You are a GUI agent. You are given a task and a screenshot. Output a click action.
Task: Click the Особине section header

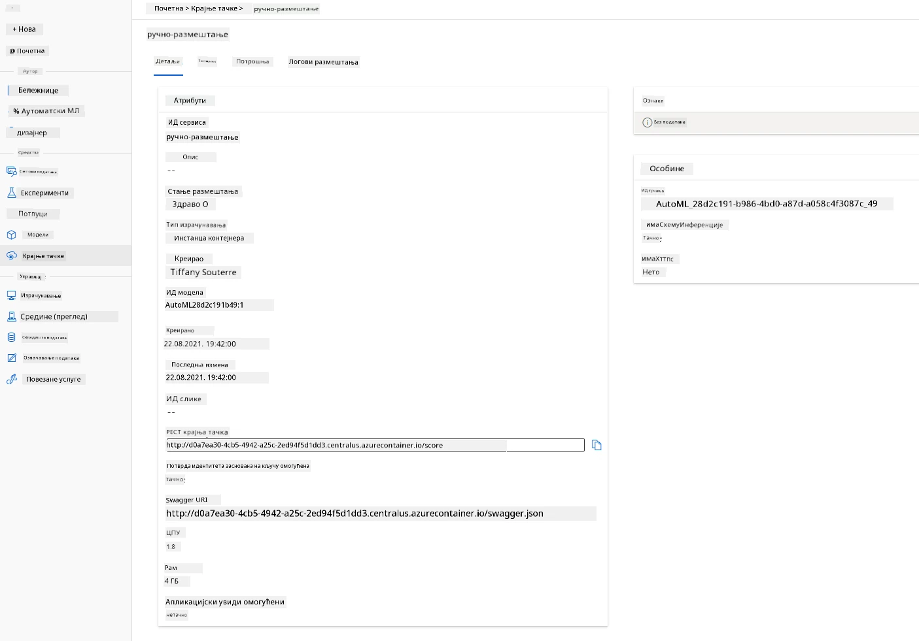click(x=667, y=169)
